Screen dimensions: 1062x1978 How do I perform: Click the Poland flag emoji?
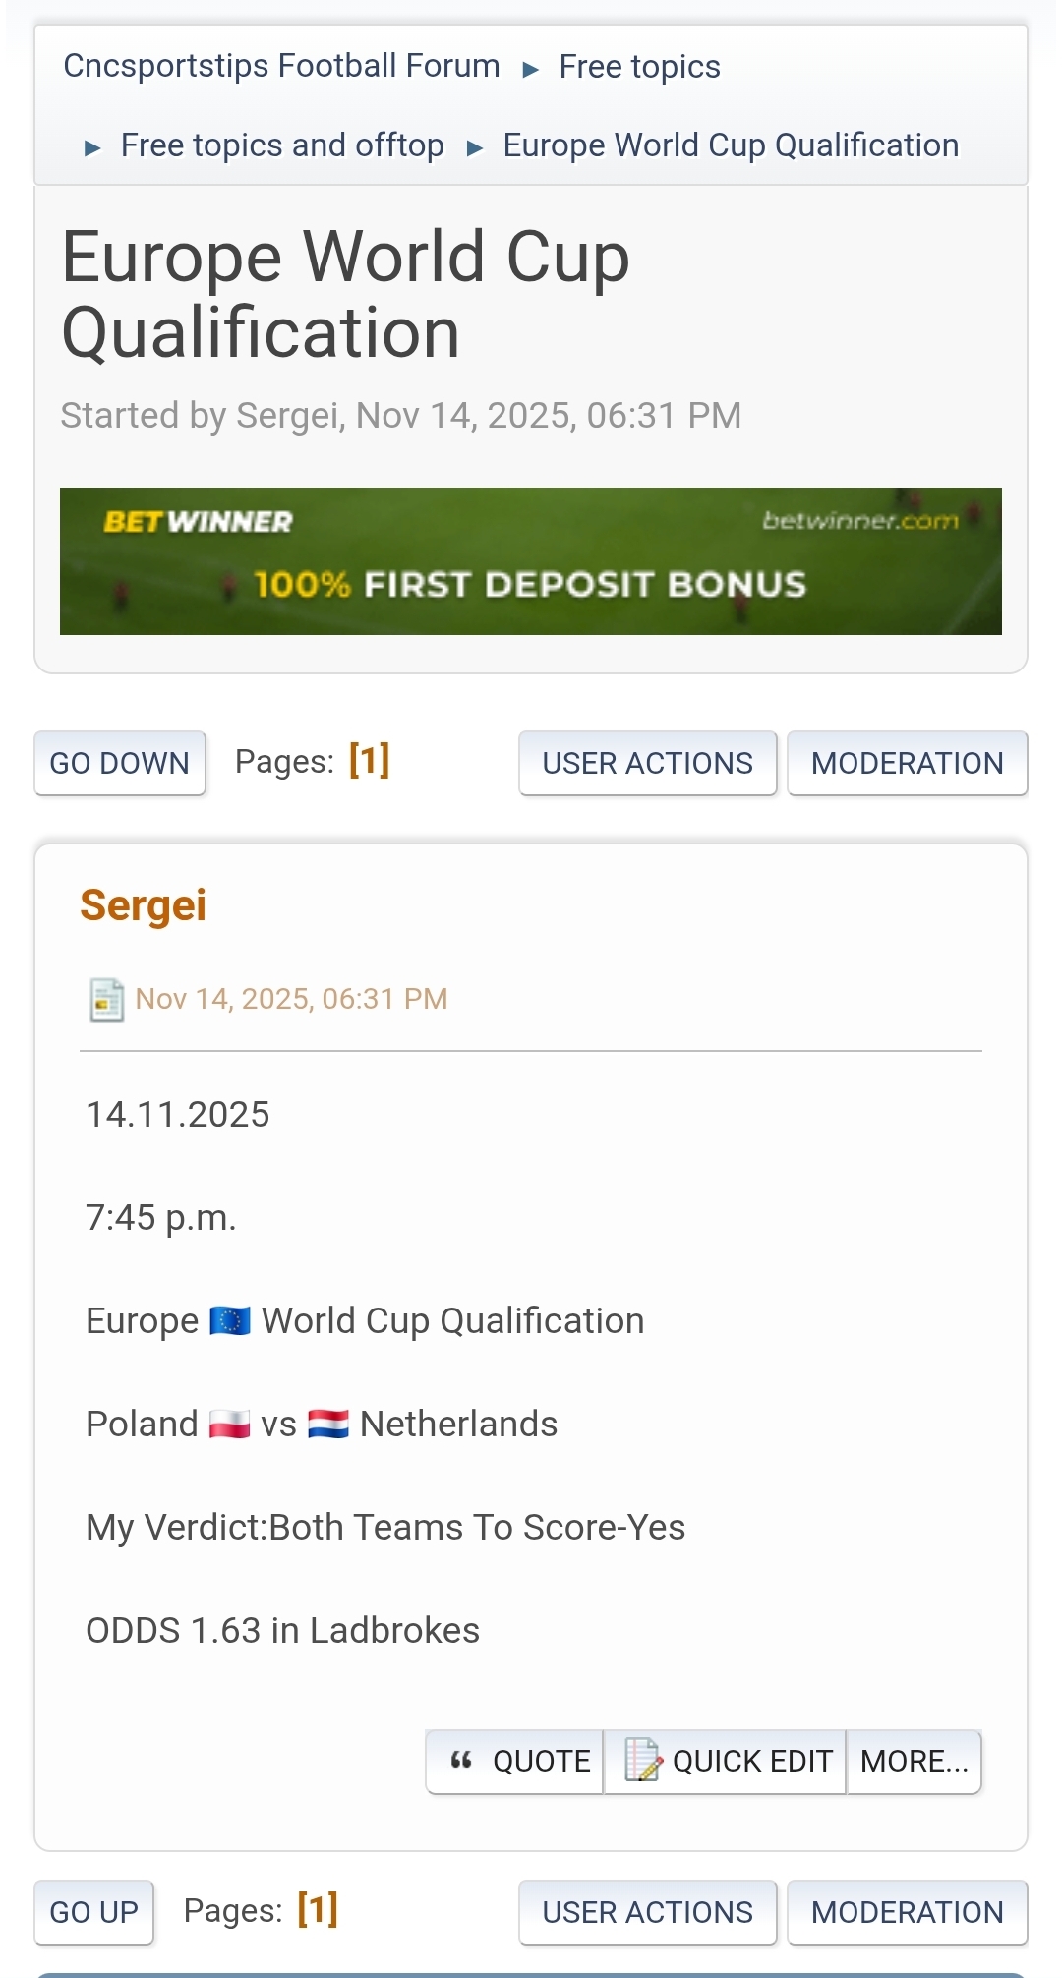click(x=230, y=1425)
